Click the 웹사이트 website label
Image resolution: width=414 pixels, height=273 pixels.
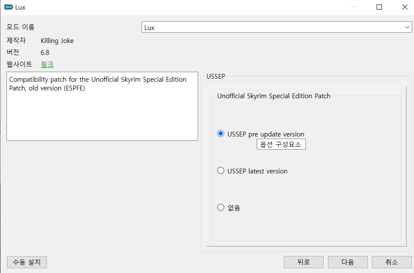(x=19, y=64)
